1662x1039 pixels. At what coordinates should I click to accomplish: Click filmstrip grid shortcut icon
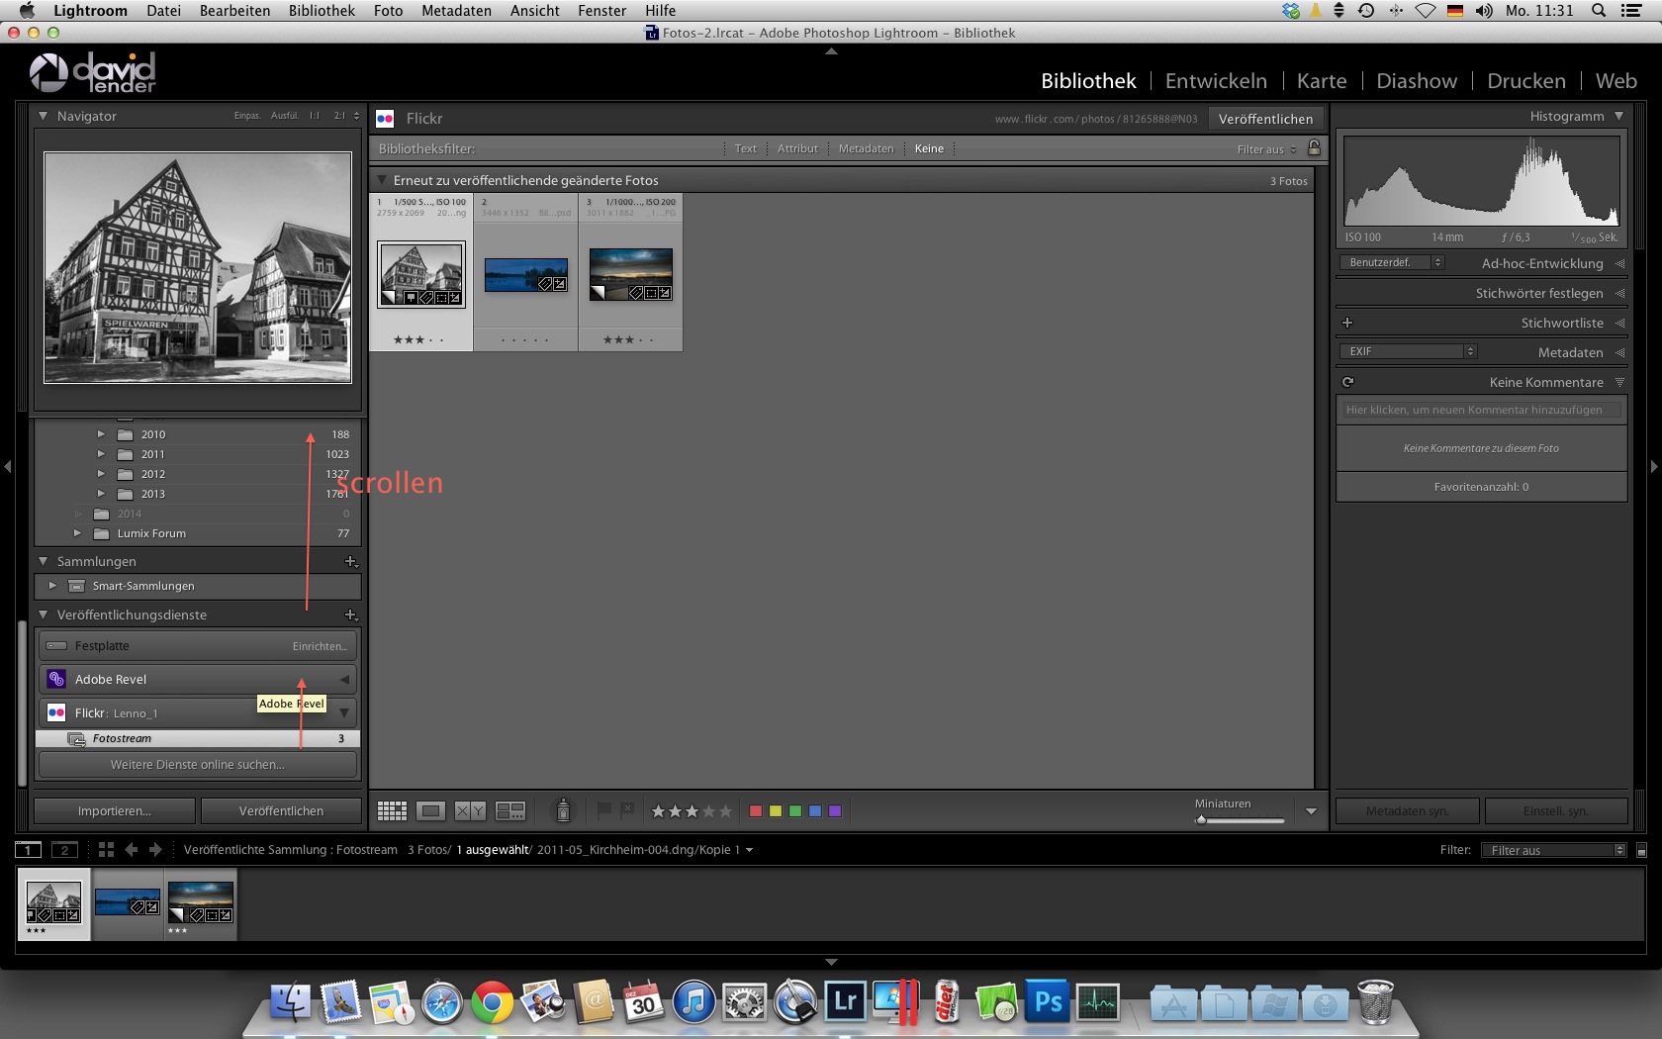point(106,849)
